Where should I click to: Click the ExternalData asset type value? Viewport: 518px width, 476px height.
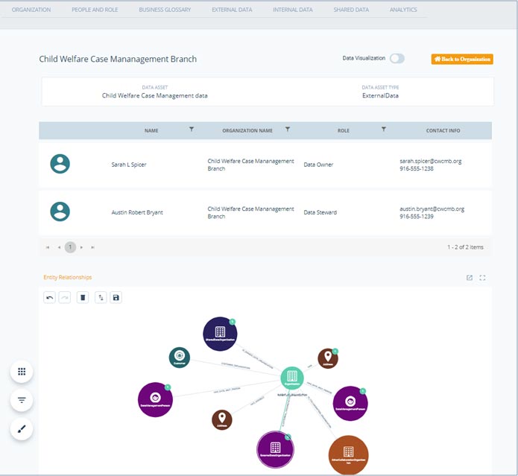point(380,96)
